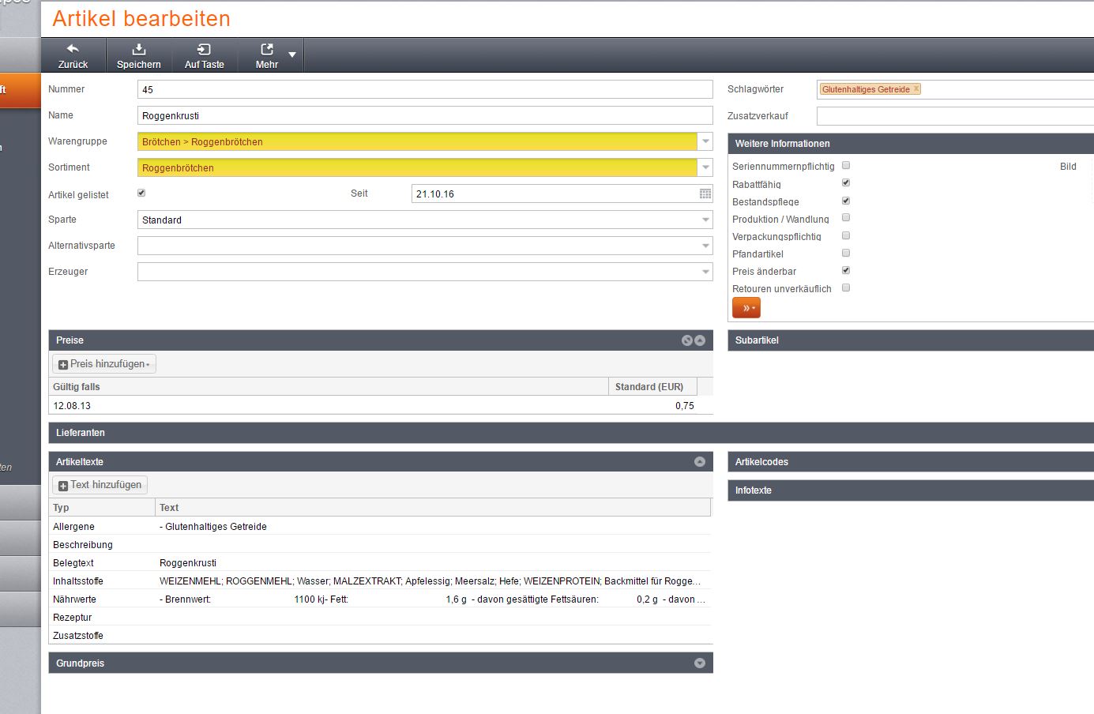Image resolution: width=1094 pixels, height=714 pixels.
Task: Open the Sparte dropdown
Action: 705,220
